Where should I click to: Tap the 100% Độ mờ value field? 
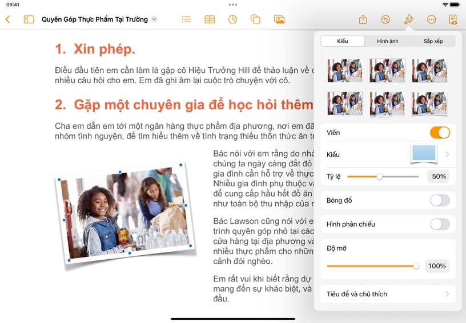(437, 266)
